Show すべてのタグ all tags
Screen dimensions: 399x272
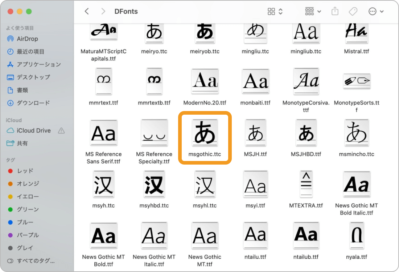click(36, 261)
